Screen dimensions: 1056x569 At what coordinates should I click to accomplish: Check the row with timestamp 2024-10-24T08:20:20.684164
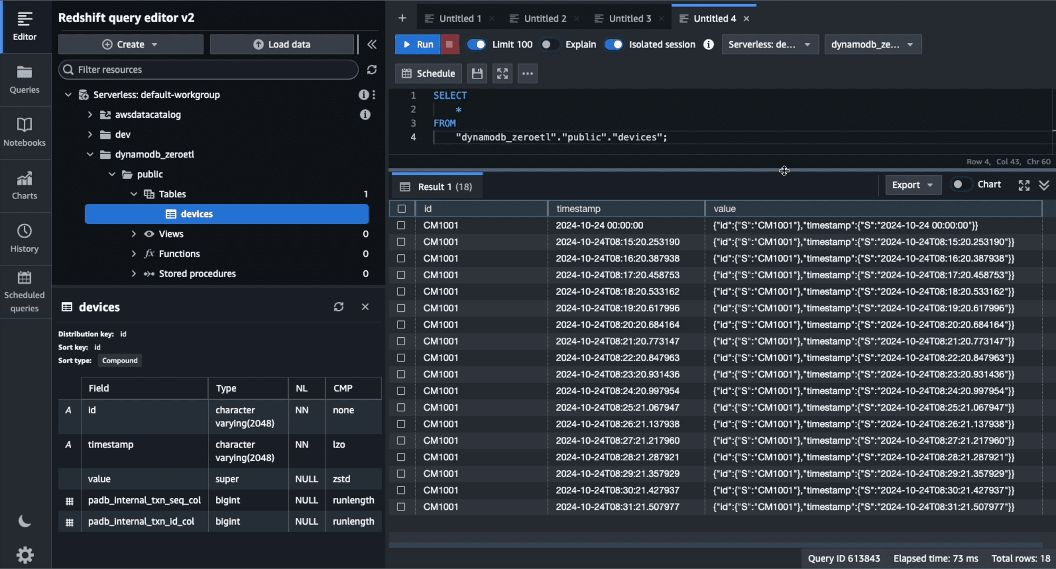click(x=401, y=325)
